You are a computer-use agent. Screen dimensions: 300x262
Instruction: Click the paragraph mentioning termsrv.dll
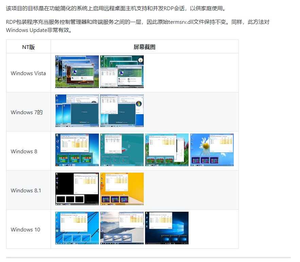pos(138,26)
